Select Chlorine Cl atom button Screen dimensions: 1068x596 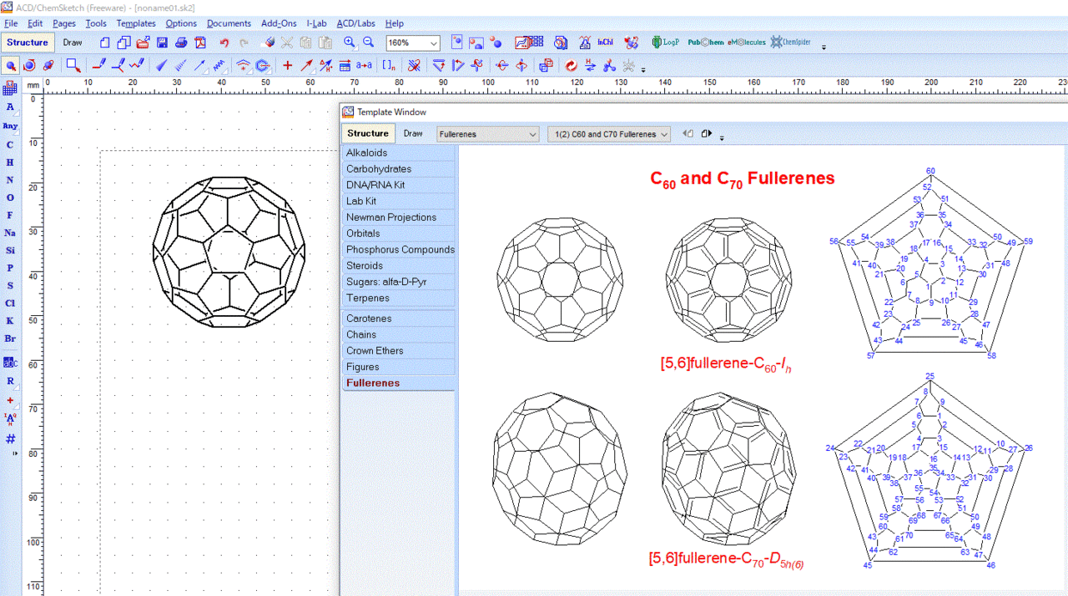pos(10,303)
